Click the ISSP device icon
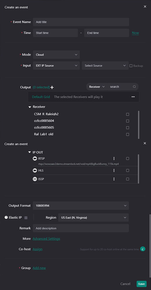Viewport: 151px width, 290px height. pos(35,179)
